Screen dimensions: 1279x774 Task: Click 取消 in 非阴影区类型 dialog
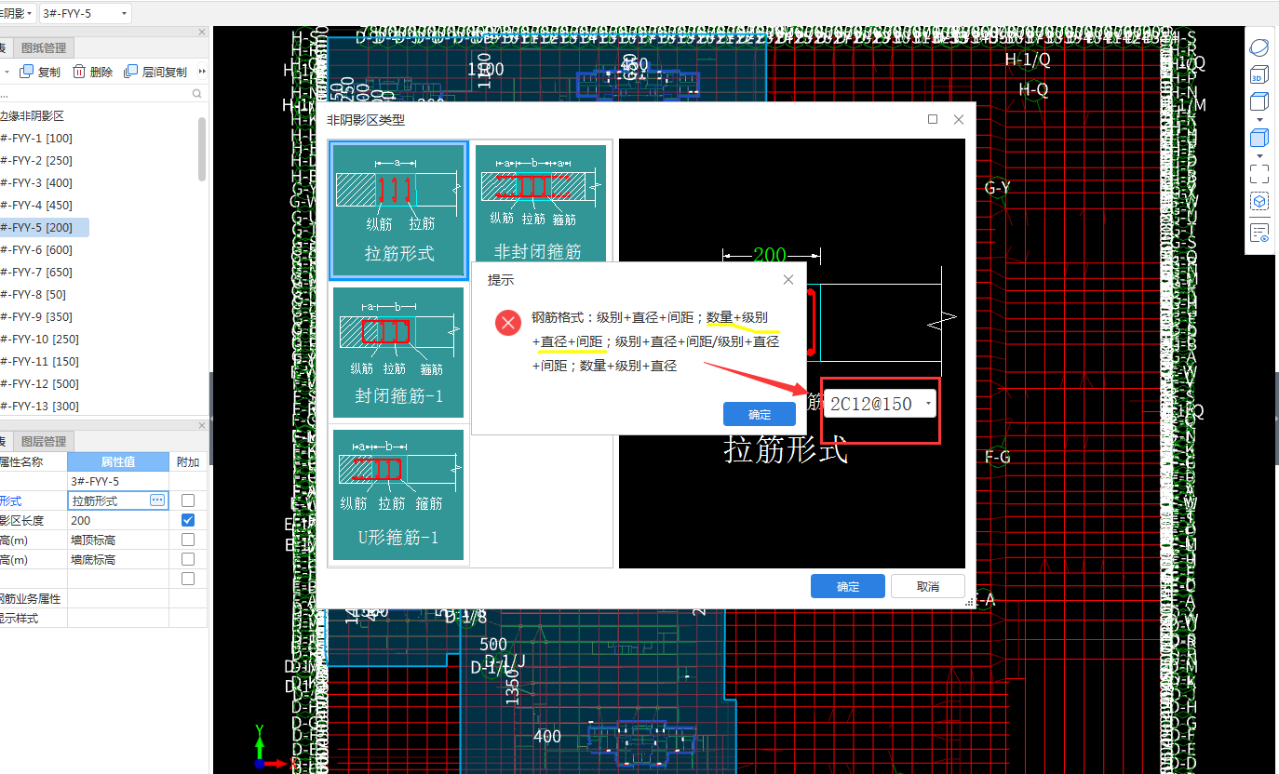[927, 586]
